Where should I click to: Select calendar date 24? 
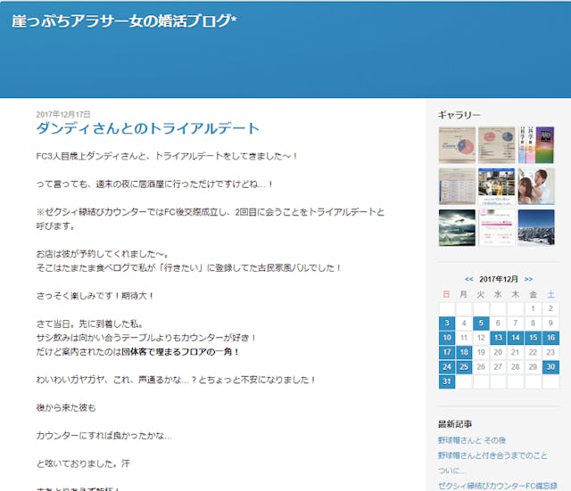coord(447,367)
